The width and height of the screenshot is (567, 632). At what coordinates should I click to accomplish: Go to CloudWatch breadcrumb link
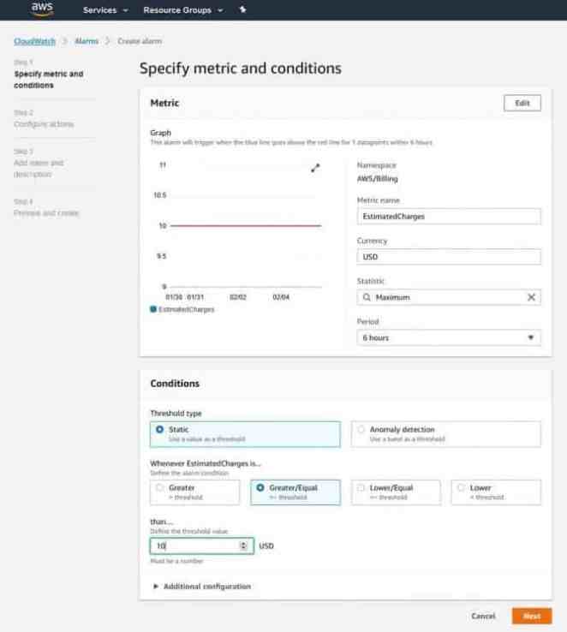click(x=34, y=41)
